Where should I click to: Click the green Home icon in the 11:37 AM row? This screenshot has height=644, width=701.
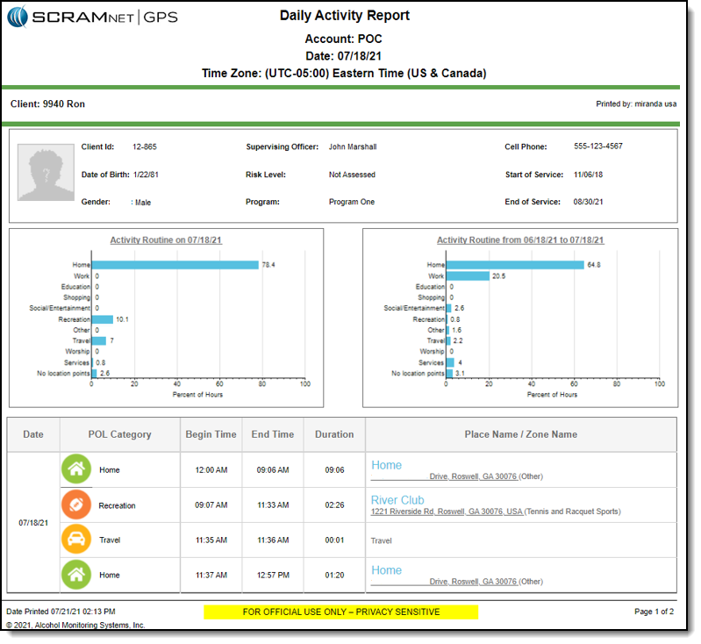(76, 575)
